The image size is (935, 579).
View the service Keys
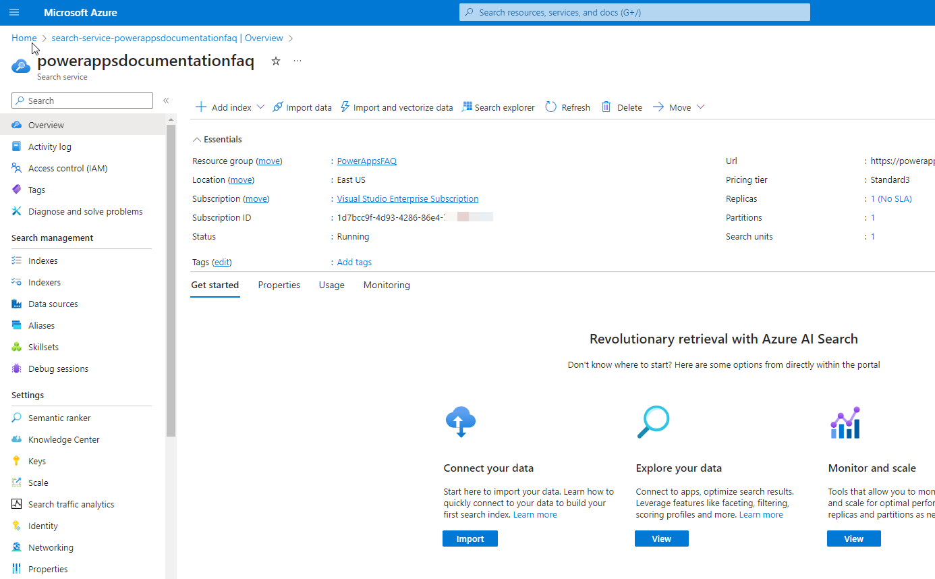[36, 460]
